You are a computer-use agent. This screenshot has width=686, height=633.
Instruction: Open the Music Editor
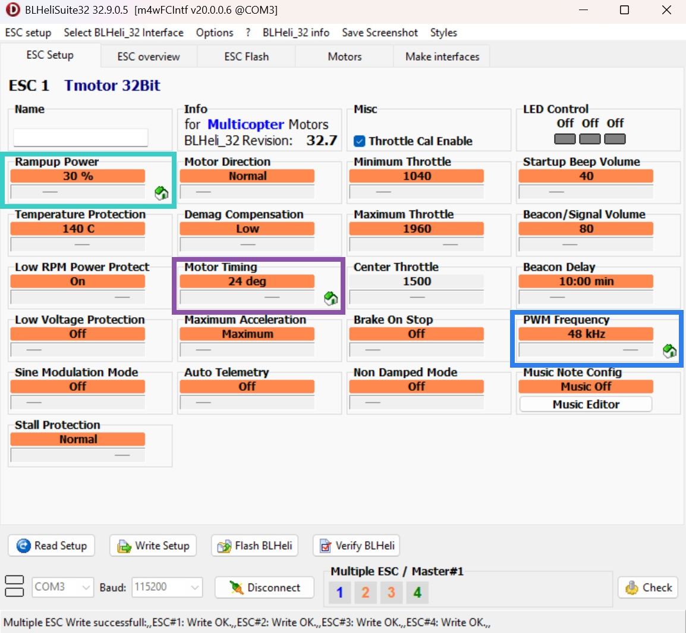point(586,405)
